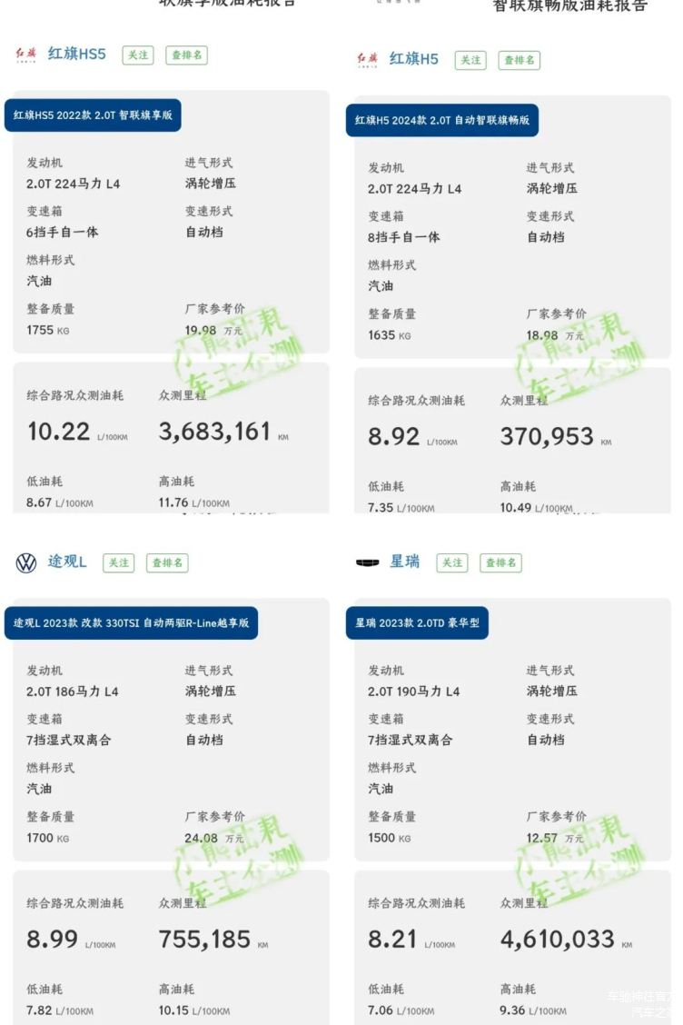Screen dimensions: 683x1025
Task: Click the Volkswagen logo icon
Action: 26,562
